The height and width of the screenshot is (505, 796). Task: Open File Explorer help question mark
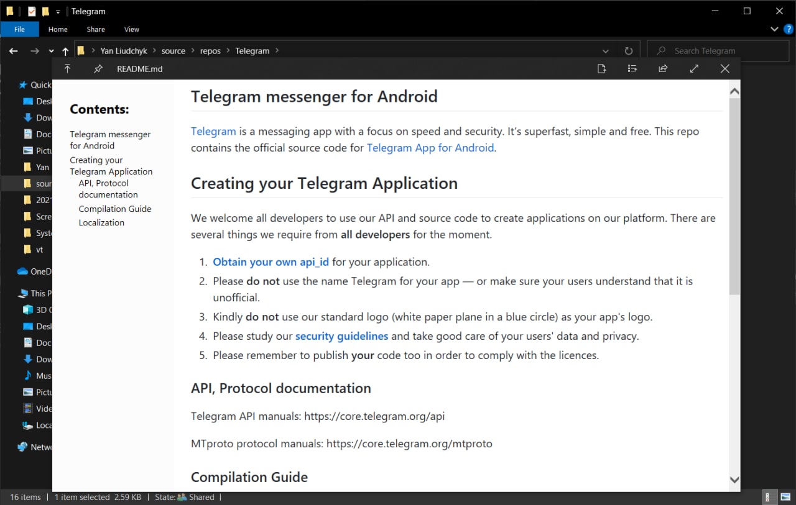click(788, 29)
